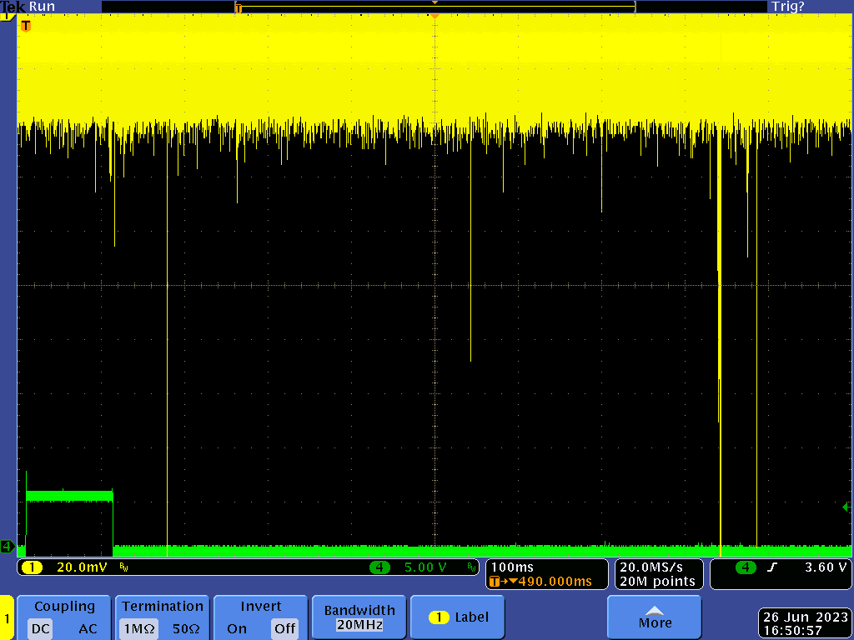Click the green channel 4 scale badge
The width and height of the screenshot is (854, 640).
[x=380, y=567]
